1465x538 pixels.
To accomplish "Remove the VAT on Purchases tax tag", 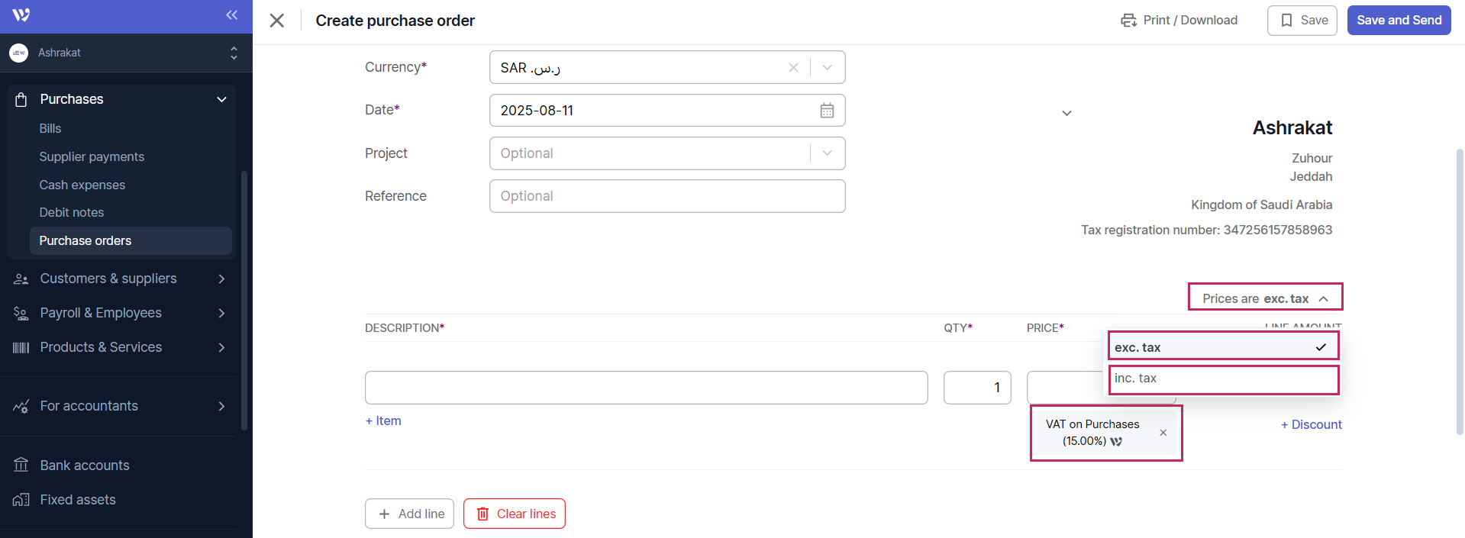I will click(1163, 433).
